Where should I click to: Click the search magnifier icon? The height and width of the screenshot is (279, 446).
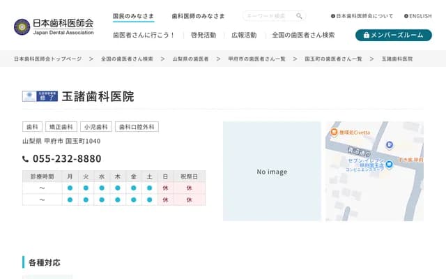point(299,16)
